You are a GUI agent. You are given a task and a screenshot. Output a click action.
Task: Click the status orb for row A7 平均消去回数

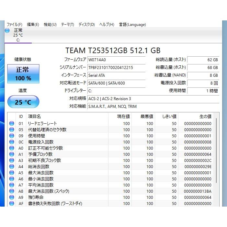coord(12,185)
